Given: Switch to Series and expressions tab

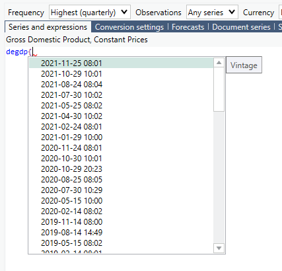Looking at the screenshot, I should point(48,27).
